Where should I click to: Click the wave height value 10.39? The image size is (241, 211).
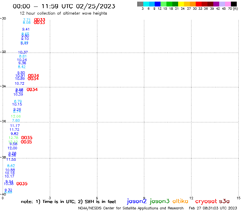tap(18, 94)
